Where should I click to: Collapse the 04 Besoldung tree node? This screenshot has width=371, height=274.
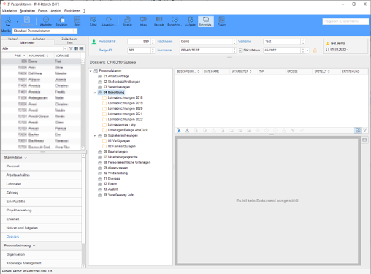(x=95, y=93)
